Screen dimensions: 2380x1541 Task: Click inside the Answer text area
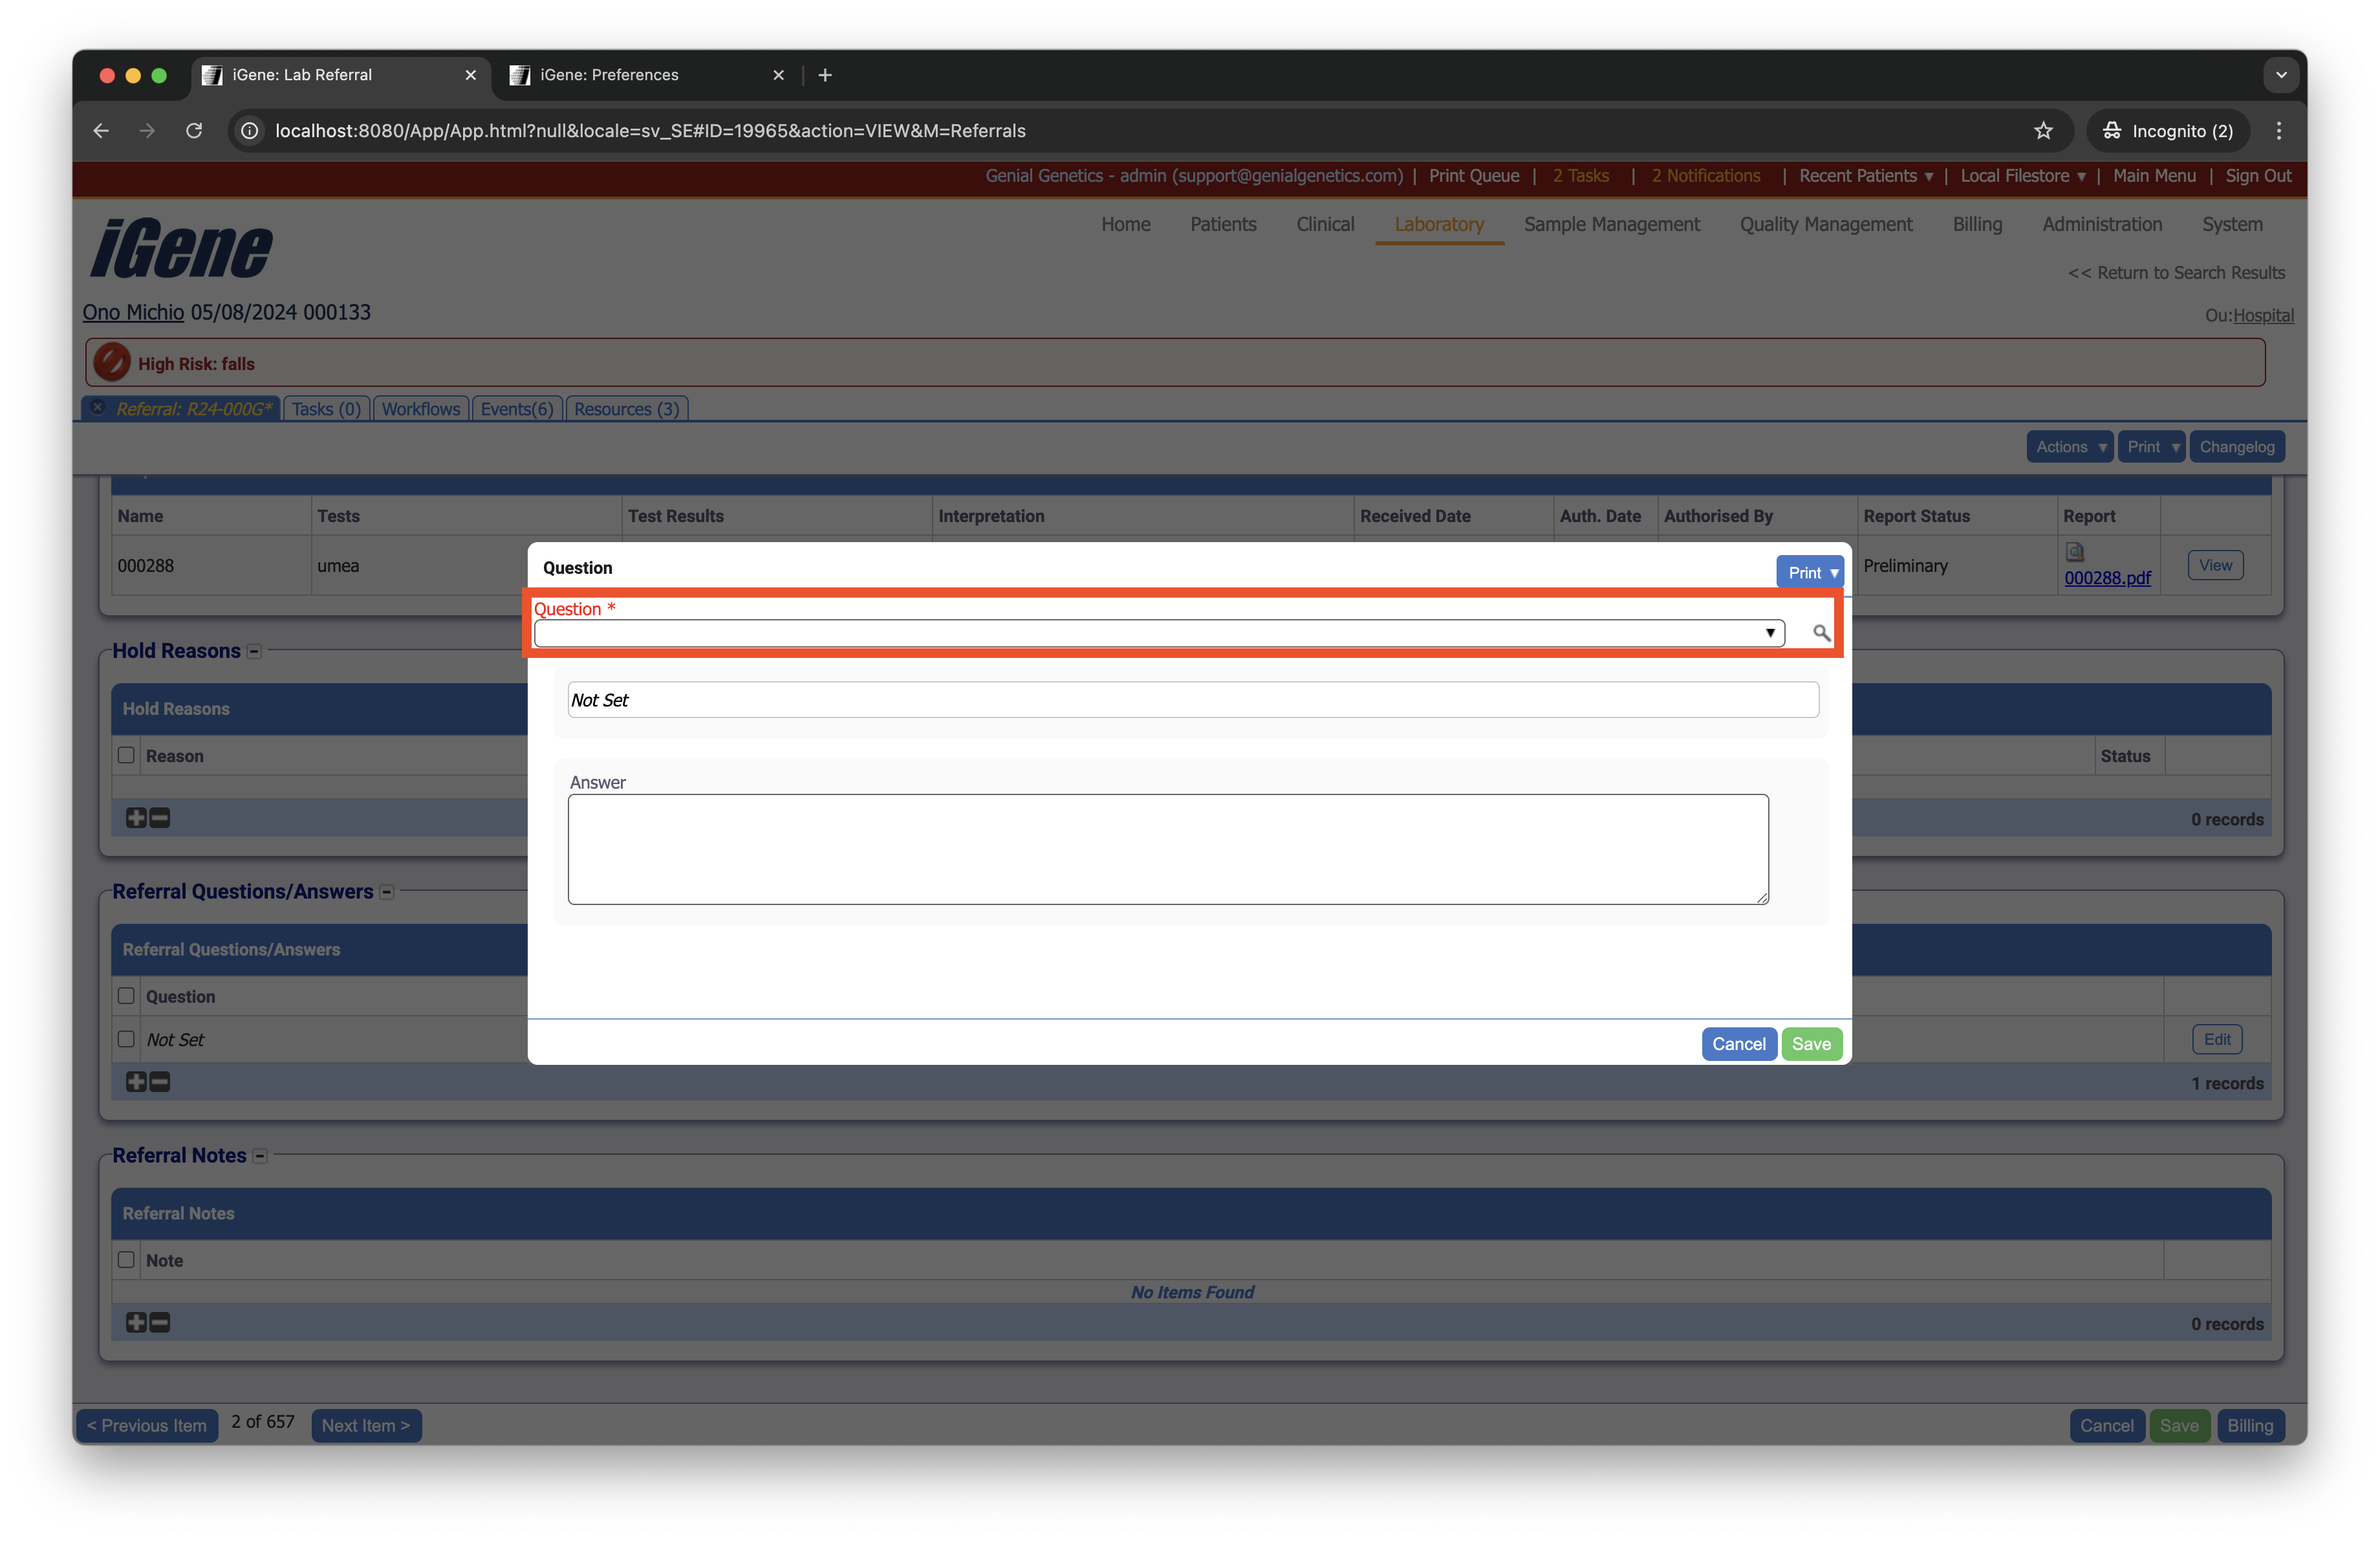pyautogui.click(x=1167, y=849)
